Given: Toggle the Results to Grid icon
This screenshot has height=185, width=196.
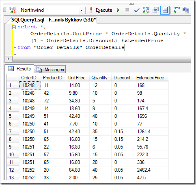Looking at the screenshot, I should (x=165, y=10).
